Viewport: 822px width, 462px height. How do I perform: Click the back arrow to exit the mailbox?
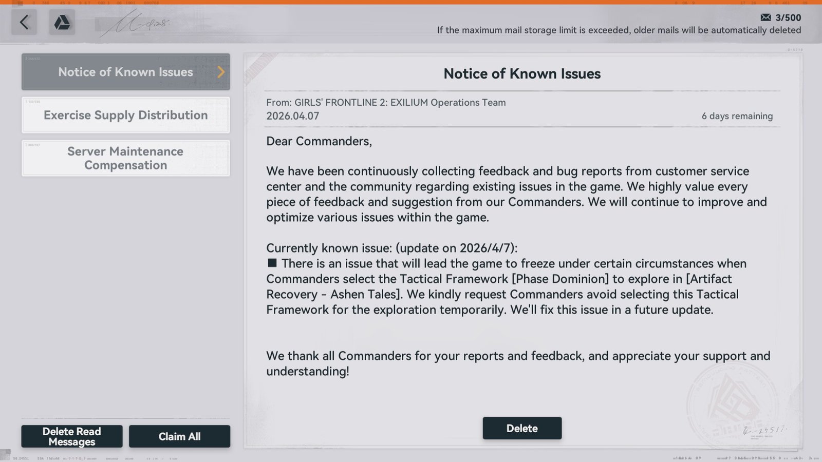tap(24, 23)
